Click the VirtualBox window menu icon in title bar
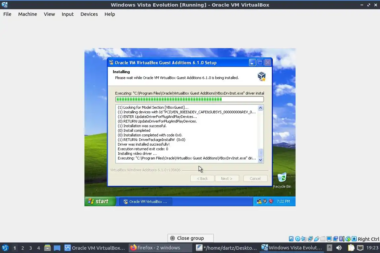Screen dimensions: 380x253 click(x=5, y=5)
